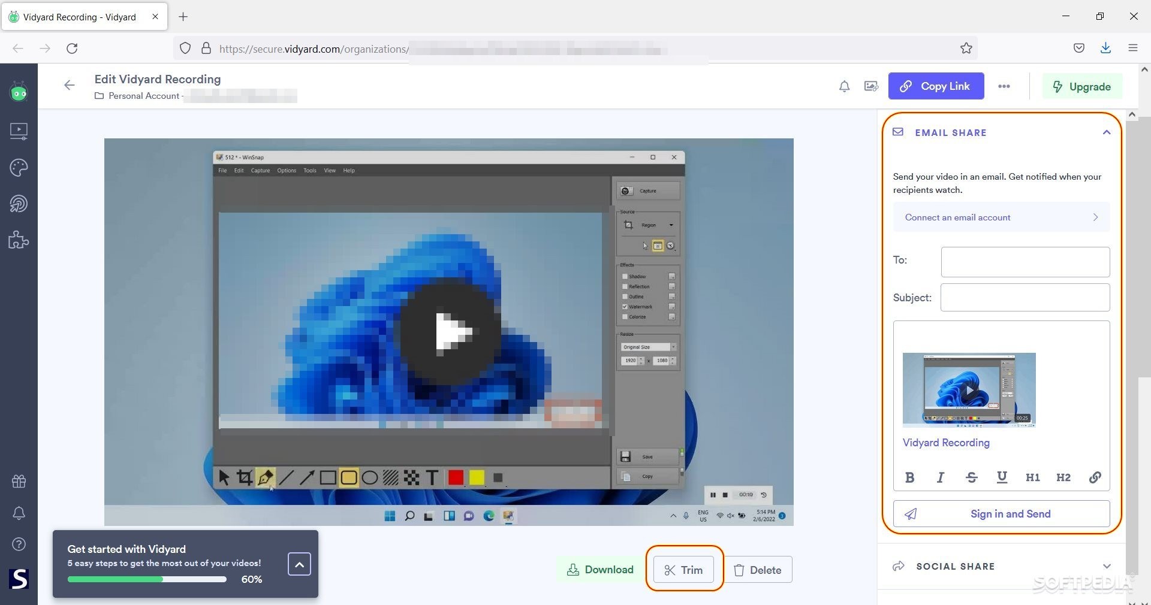Open the analytics fingerprint sidebar icon

click(19, 204)
